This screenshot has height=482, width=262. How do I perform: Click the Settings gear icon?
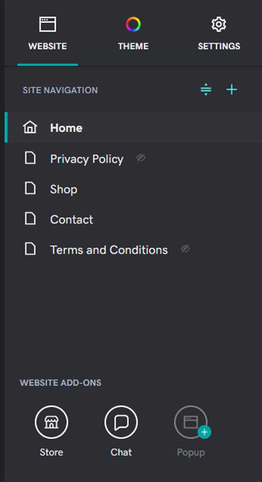point(218,24)
